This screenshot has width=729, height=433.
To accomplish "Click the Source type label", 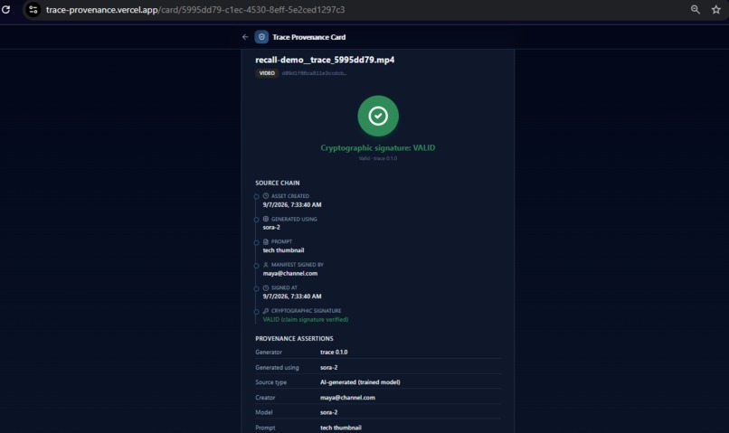I will (271, 382).
